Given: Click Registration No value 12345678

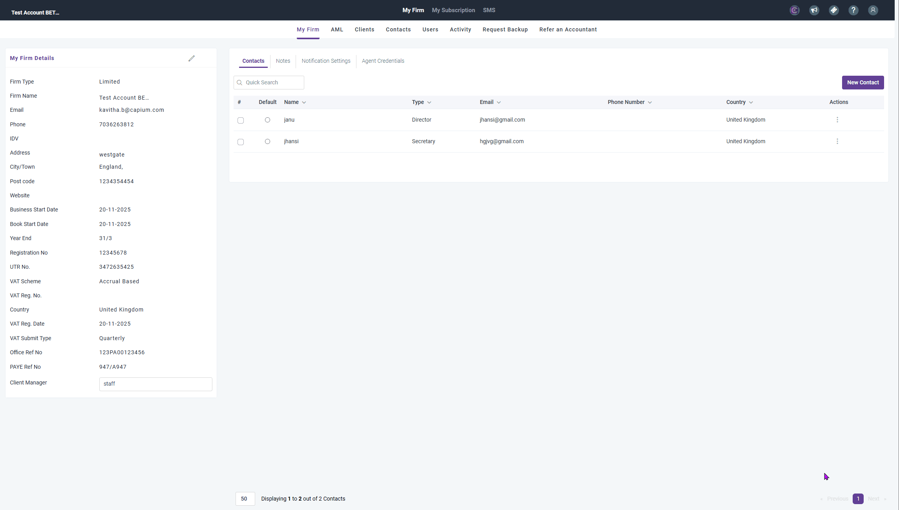Looking at the screenshot, I should (113, 253).
